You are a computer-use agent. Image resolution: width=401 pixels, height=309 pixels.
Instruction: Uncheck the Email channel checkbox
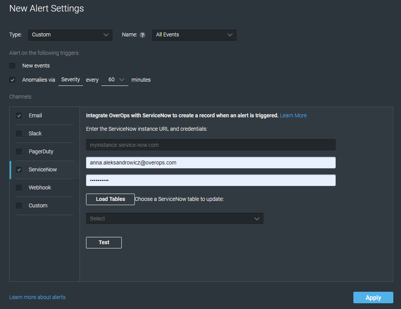tap(19, 116)
